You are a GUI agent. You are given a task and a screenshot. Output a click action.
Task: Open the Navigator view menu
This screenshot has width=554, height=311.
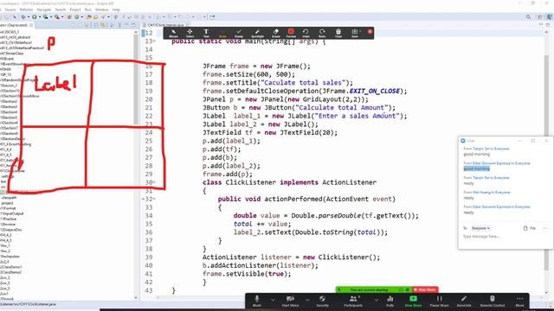(119, 25)
